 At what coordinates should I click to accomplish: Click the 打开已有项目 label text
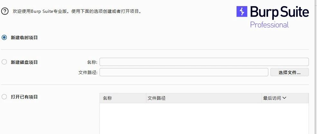tap(24, 97)
